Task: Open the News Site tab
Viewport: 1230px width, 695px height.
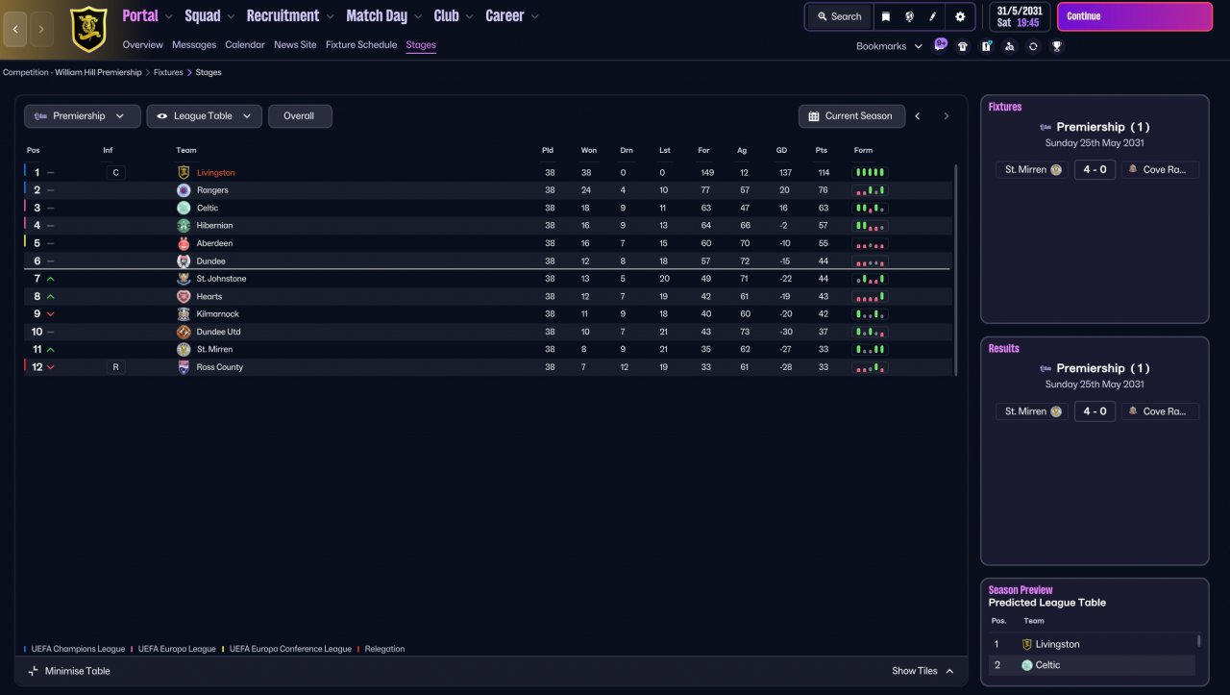Action: coord(295,45)
